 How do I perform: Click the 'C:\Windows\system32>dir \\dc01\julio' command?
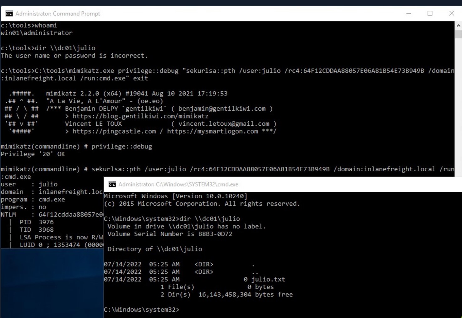click(172, 219)
